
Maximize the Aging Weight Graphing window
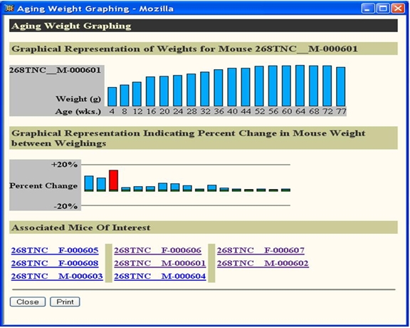pyautogui.click(x=383, y=9)
